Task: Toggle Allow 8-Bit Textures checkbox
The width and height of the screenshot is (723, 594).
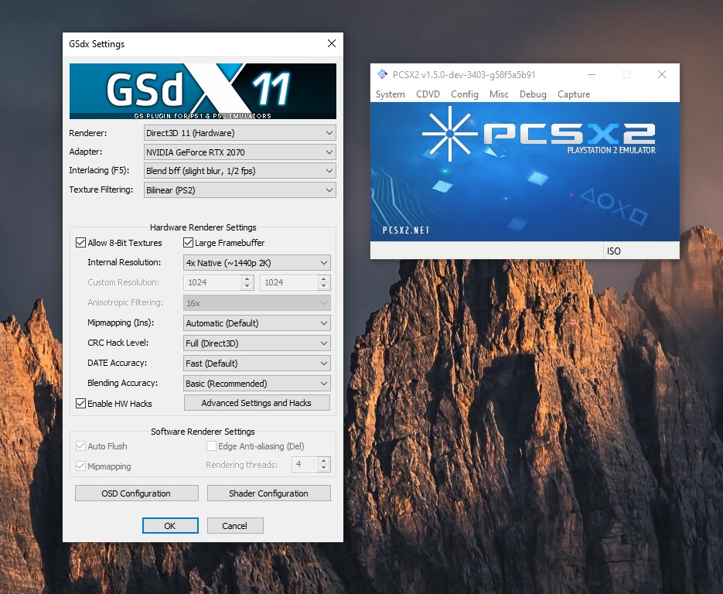Action: pyautogui.click(x=81, y=243)
